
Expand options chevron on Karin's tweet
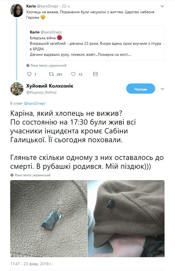click(x=162, y=6)
